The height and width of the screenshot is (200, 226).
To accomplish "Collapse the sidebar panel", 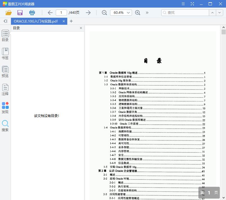I will (5, 21).
